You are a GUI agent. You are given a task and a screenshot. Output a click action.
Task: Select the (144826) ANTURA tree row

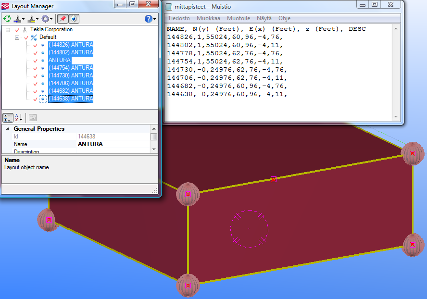click(71, 45)
